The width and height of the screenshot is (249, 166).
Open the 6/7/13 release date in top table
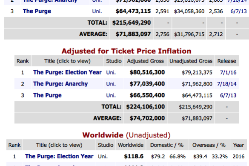(x=238, y=11)
